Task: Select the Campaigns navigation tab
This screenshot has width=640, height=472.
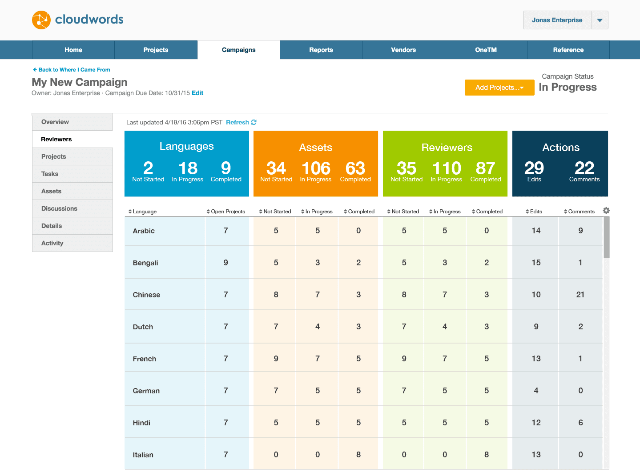Action: click(239, 50)
